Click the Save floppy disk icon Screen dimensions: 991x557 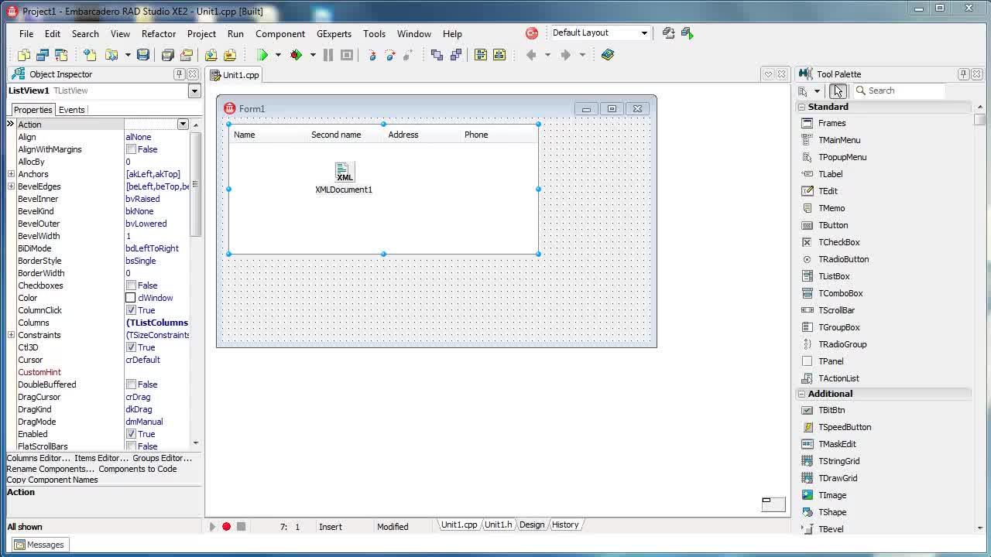pos(143,55)
